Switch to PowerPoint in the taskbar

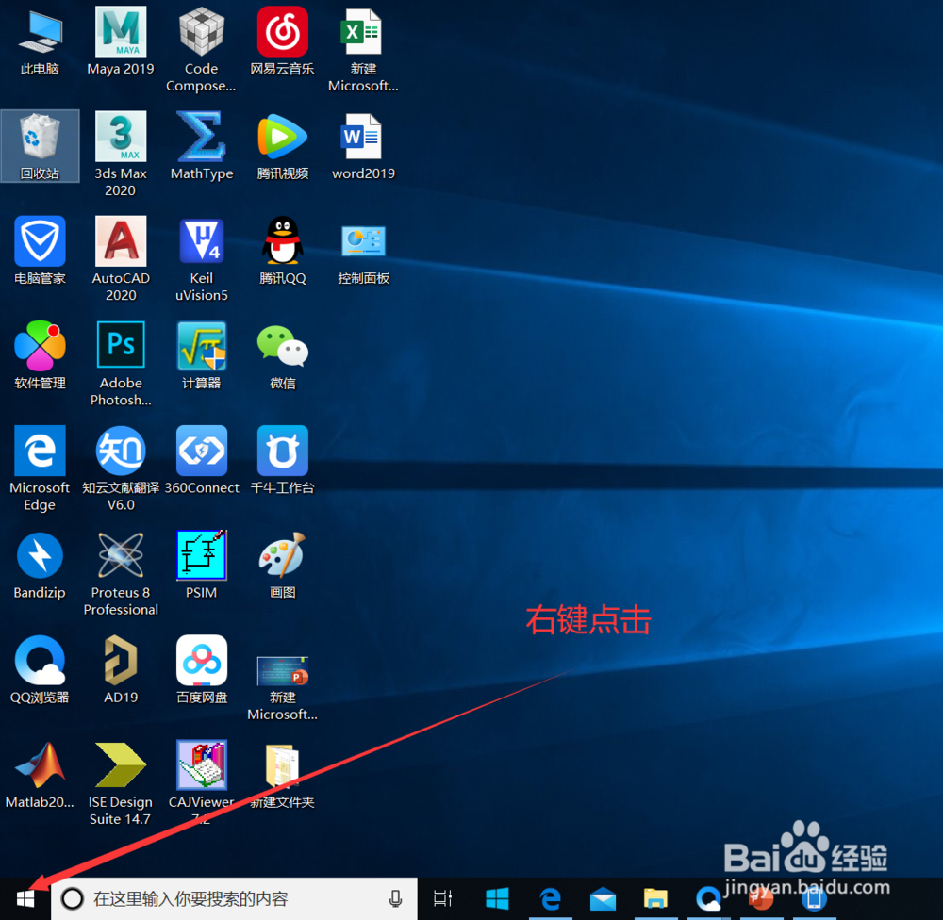[x=761, y=899]
